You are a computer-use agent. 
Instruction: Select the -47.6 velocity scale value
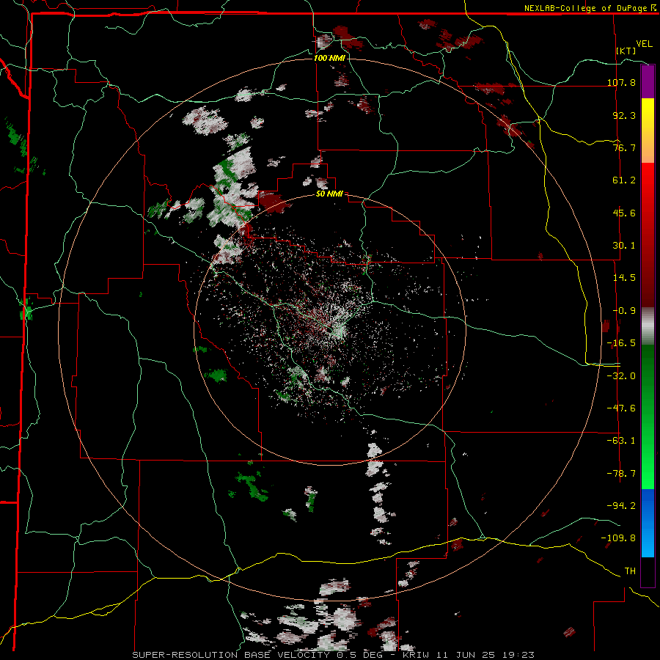click(621, 408)
